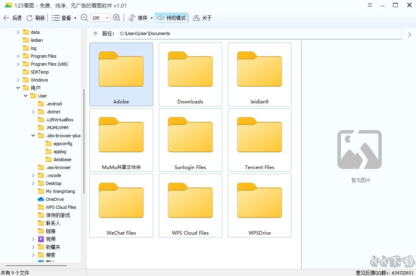Select the Downloads folder thumbnail
Screen dimensions: 416x276
tap(191, 74)
